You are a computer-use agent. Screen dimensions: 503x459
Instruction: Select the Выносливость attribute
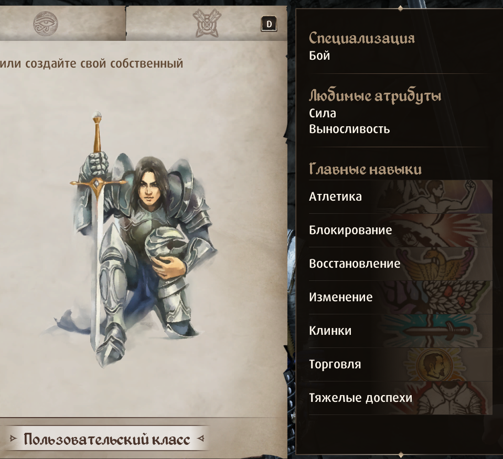(349, 129)
